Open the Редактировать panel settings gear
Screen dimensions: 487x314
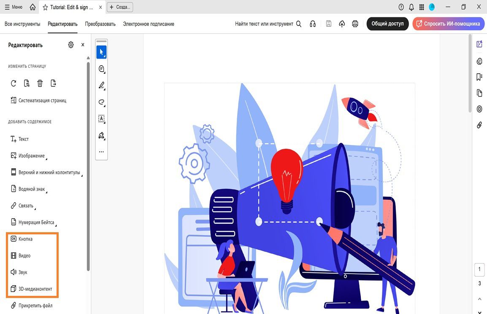pyautogui.click(x=71, y=45)
